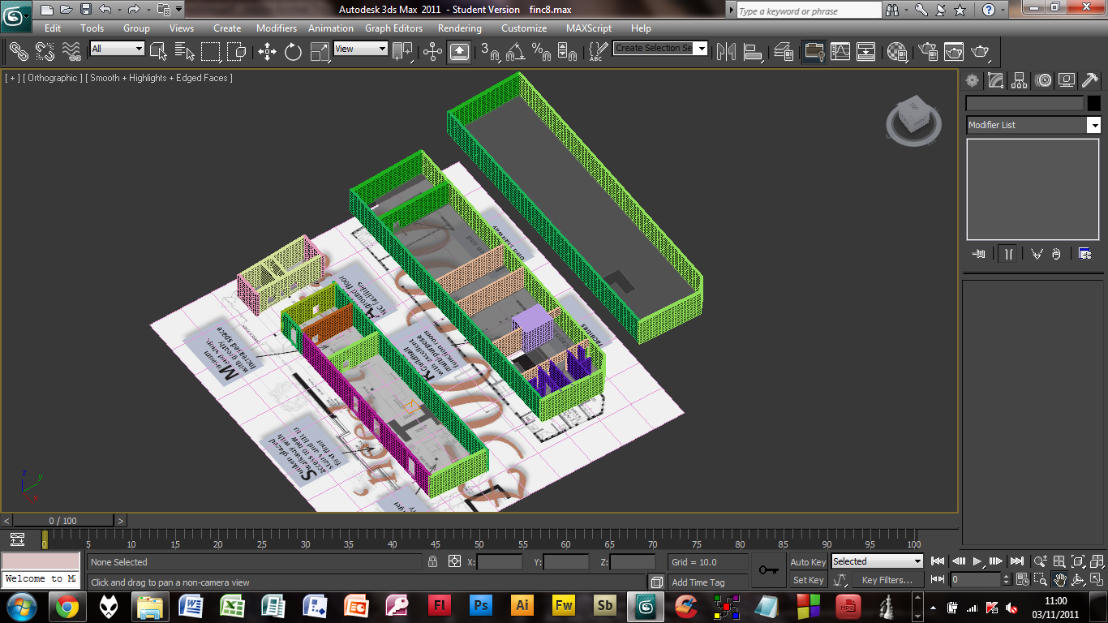Open the Graph Editors menu
Image resolution: width=1108 pixels, height=623 pixels.
tap(393, 28)
